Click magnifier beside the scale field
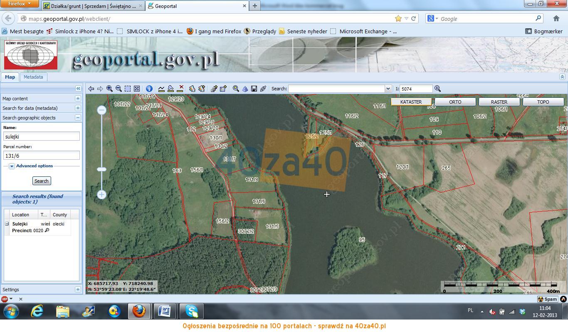The image size is (568, 332). click(437, 89)
